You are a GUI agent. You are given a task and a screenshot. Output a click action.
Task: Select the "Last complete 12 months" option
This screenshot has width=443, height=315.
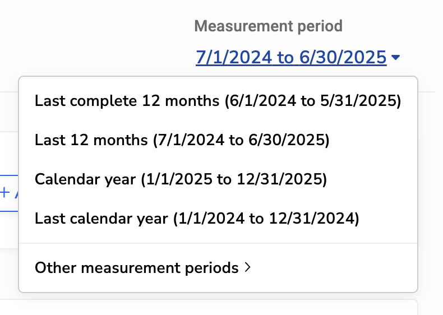[x=218, y=101]
